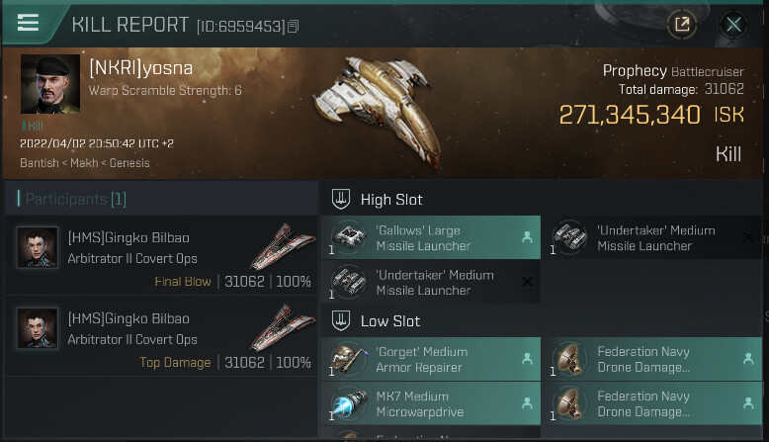Click the 'Gallows' Large Missile Launcher icon
Viewport: 769px width, 442px height.
(348, 237)
